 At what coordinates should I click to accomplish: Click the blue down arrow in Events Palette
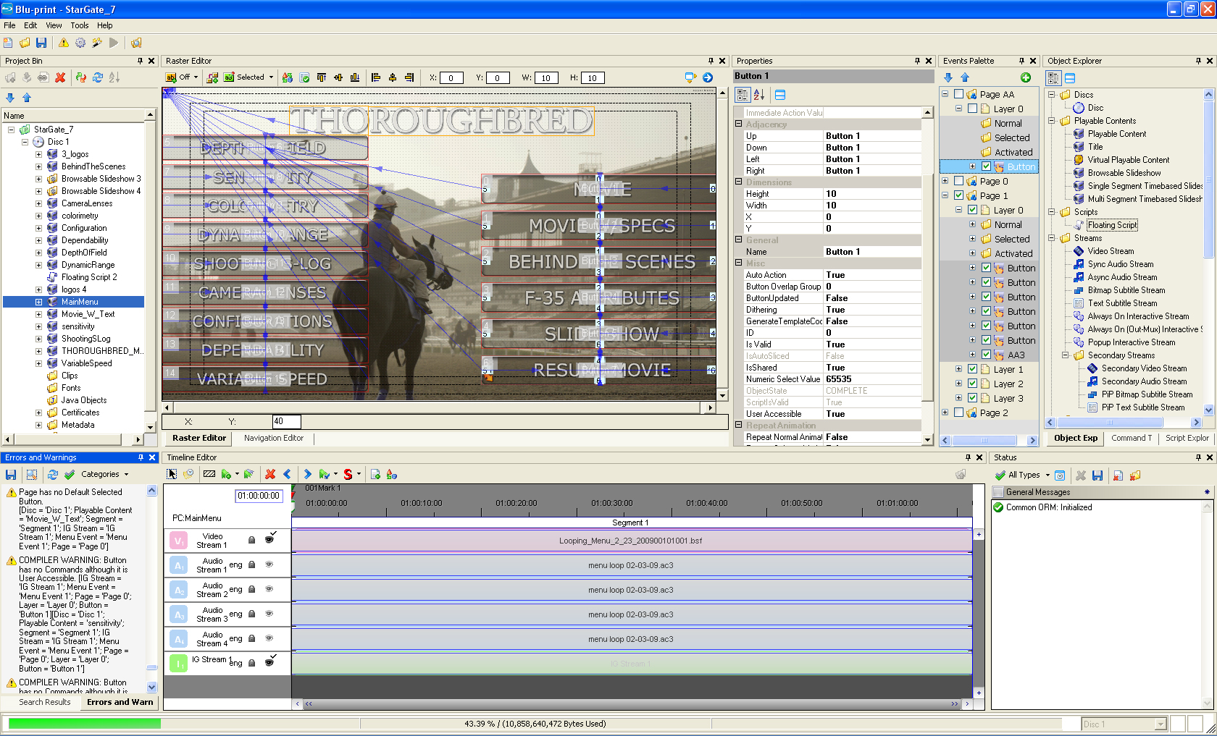coord(948,77)
